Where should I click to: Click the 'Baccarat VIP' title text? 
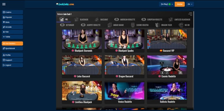(x=168, y=51)
